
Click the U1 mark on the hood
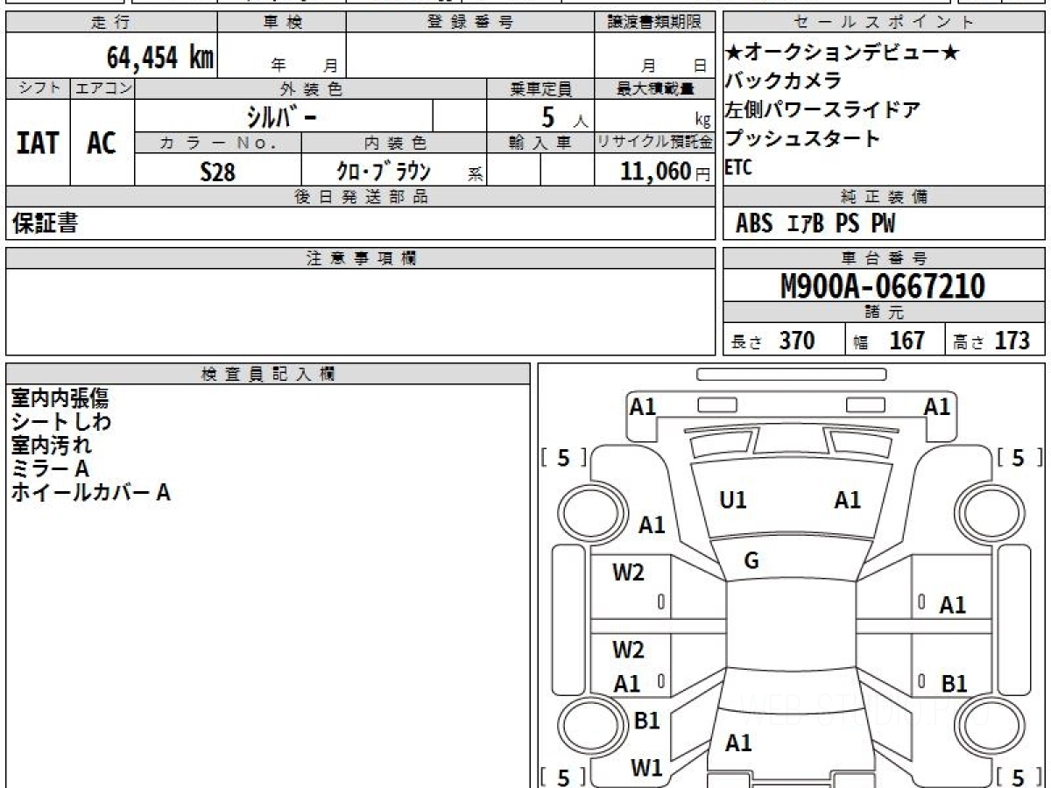732,500
